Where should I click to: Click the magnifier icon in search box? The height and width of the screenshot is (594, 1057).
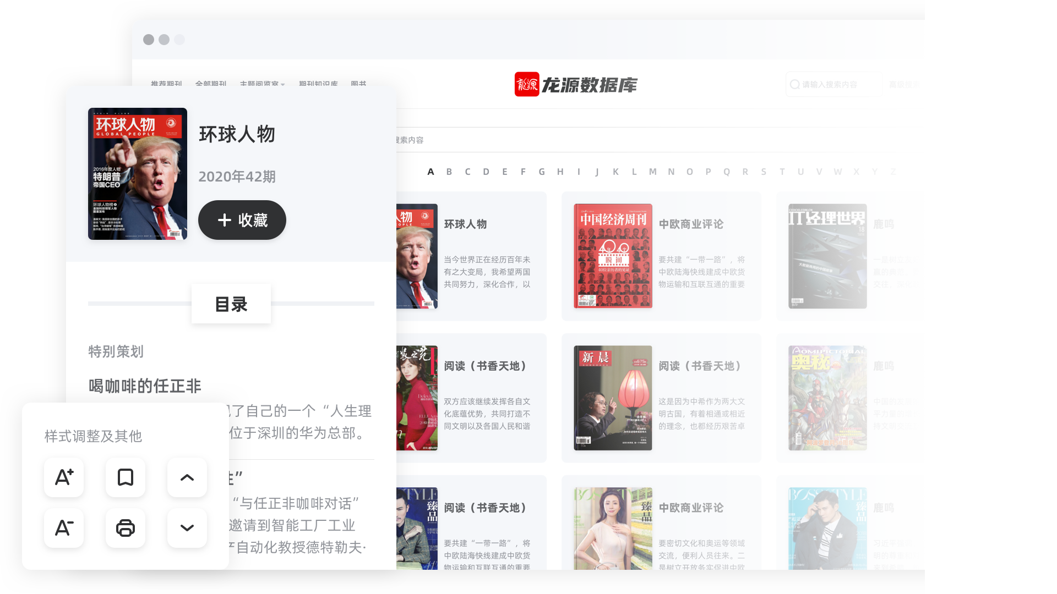[794, 84]
